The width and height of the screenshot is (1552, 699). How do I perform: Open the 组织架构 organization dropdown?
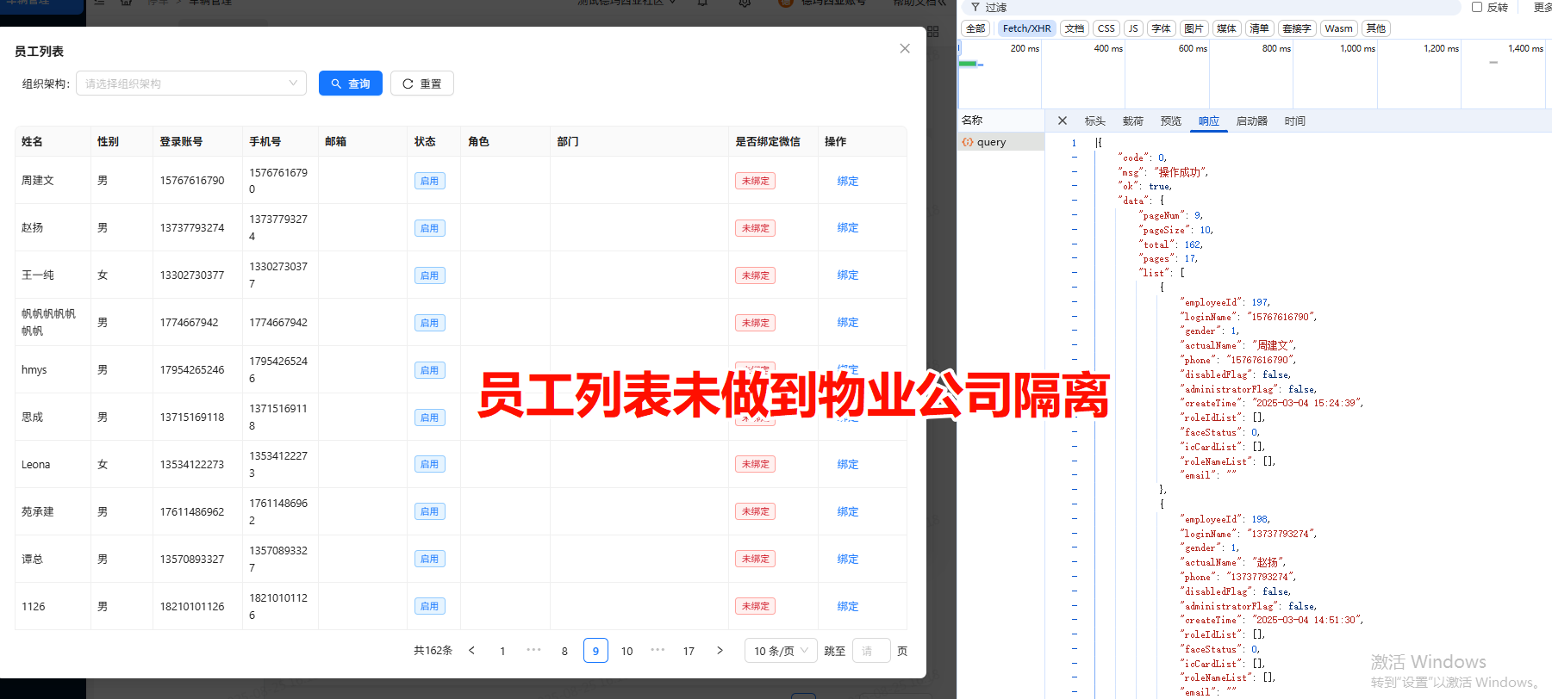[191, 84]
